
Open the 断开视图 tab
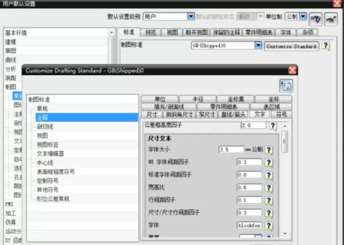(x=196, y=33)
